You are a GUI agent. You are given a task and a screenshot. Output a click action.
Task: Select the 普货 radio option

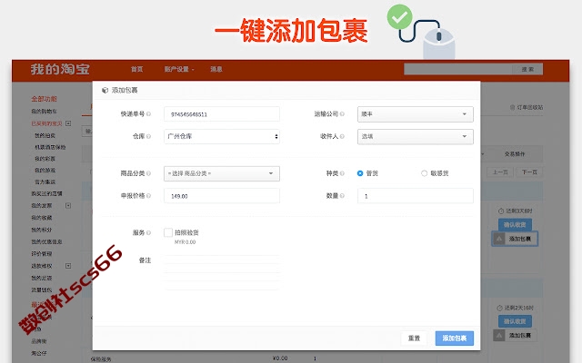(x=360, y=173)
